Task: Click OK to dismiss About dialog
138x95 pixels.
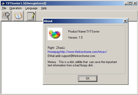Action: pos(88,78)
